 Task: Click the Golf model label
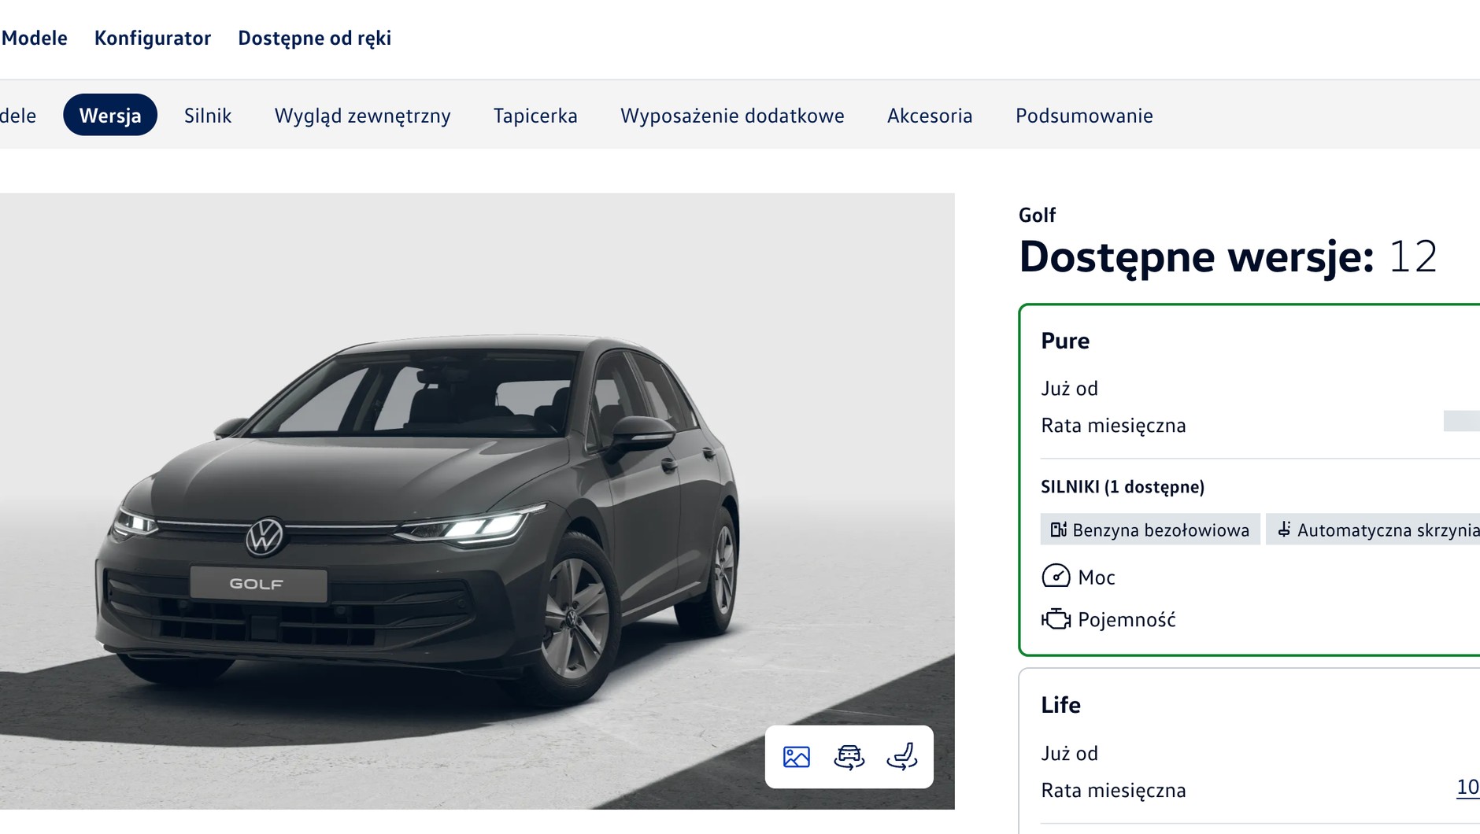coord(1037,215)
